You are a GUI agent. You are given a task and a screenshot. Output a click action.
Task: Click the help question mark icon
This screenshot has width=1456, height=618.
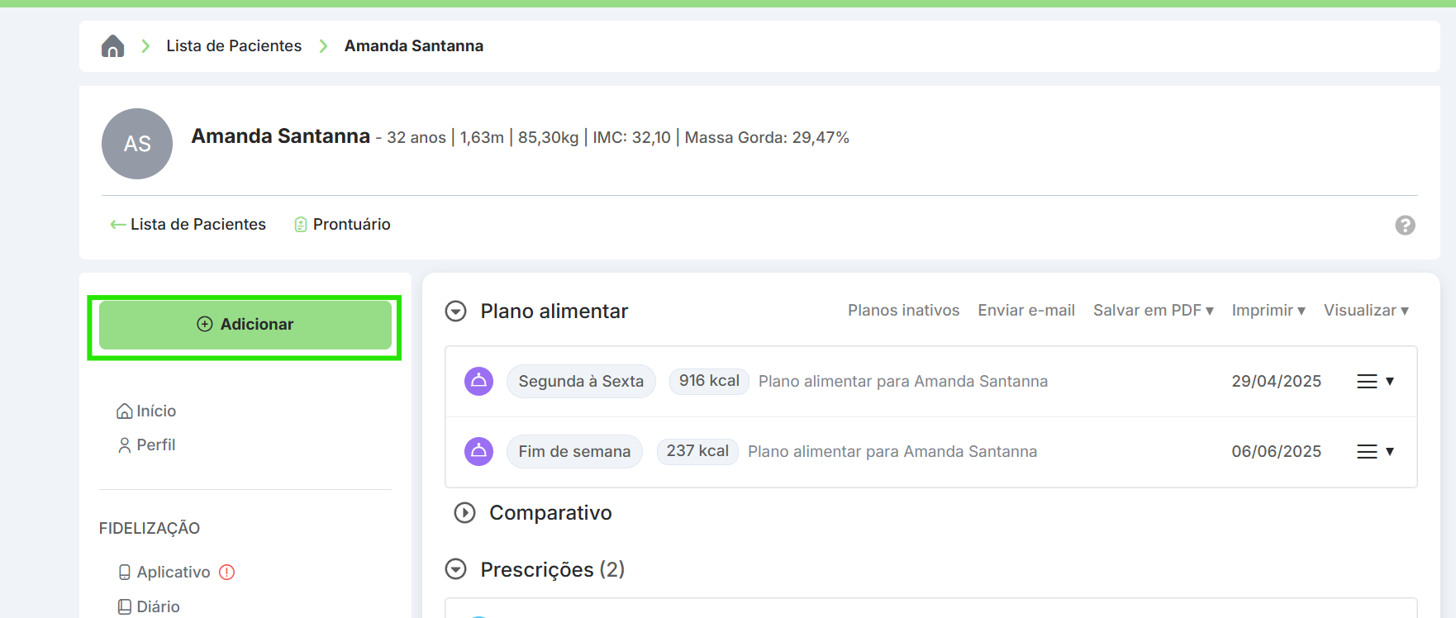(1405, 226)
